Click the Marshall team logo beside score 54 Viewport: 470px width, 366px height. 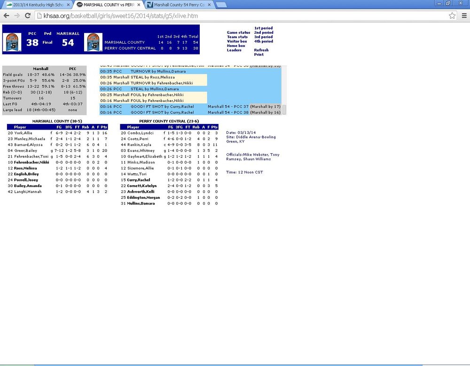point(93,42)
